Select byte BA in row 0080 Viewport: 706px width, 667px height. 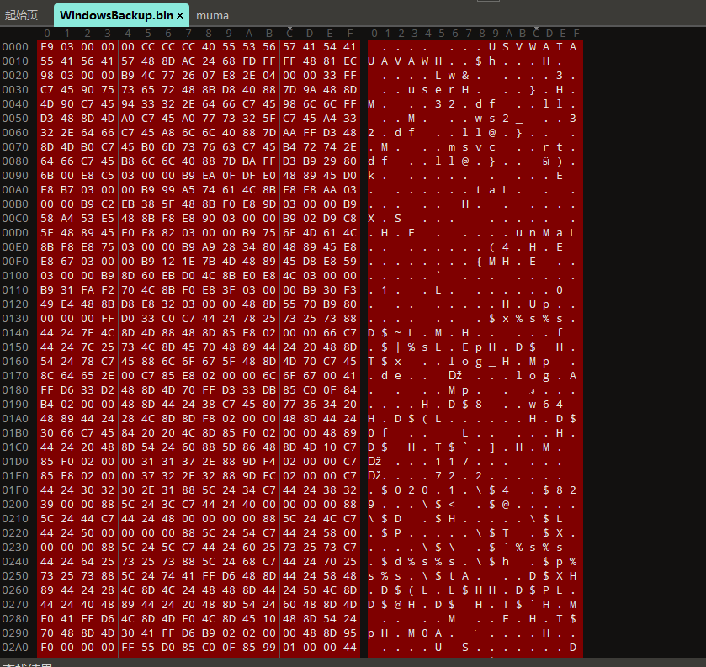coord(249,161)
